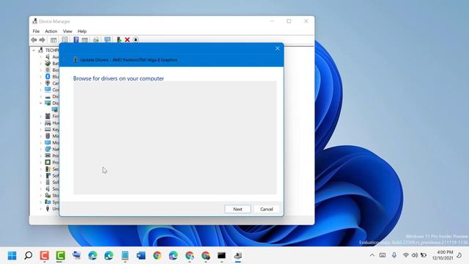
Task: Click the "Browse for drivers on your computer" heading
Action: tap(119, 78)
